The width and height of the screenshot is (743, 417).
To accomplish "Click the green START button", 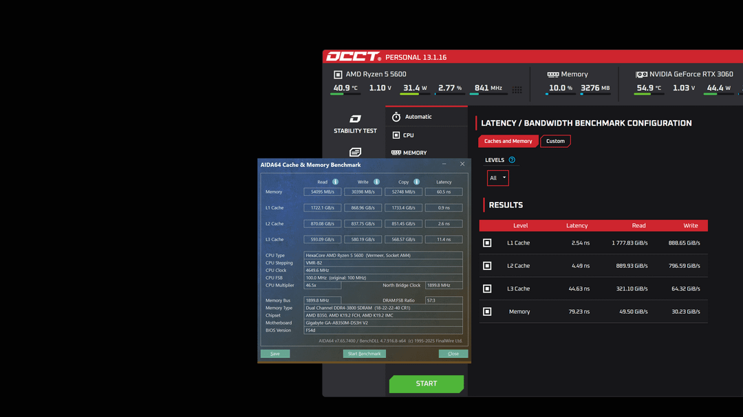I will pyautogui.click(x=427, y=383).
